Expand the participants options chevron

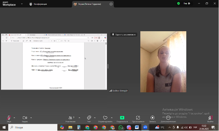tap(79, 118)
